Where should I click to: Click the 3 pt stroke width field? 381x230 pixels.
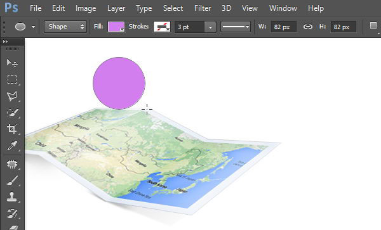pos(189,27)
